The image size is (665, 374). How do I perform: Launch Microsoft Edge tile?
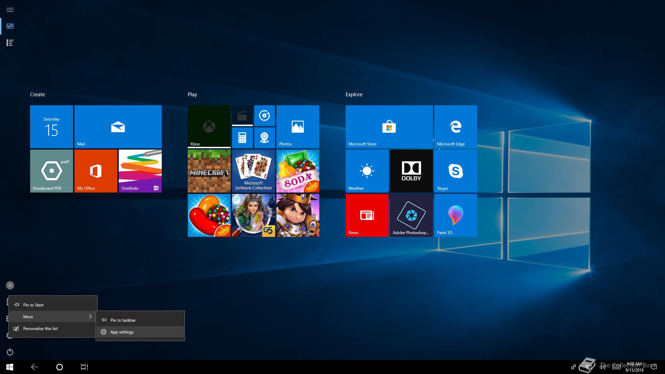456,127
